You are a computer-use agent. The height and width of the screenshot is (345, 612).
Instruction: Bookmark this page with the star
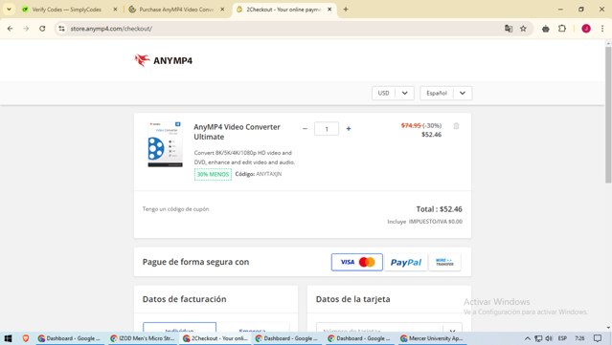(523, 29)
